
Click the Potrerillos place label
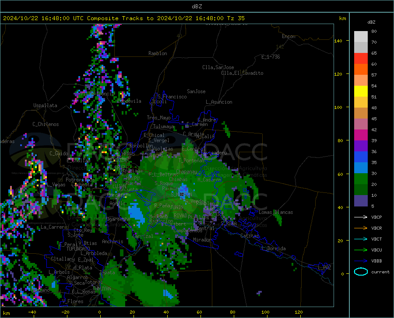coord(80,180)
